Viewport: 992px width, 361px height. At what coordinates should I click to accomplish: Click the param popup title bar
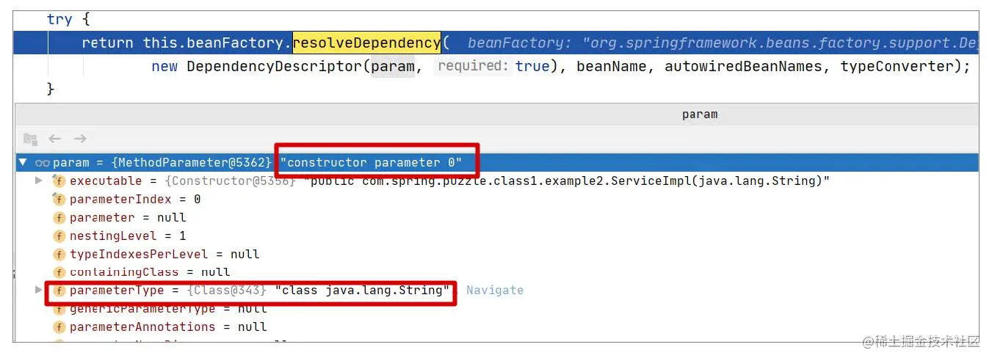click(496, 114)
